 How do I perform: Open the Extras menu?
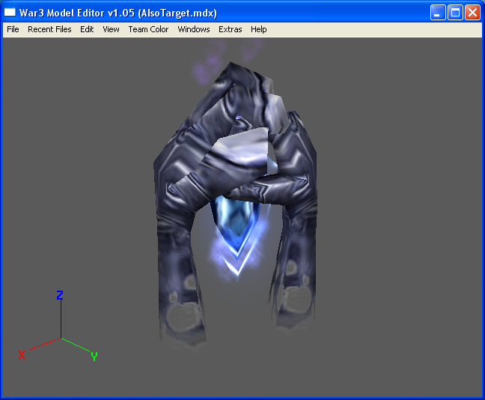[x=230, y=29]
